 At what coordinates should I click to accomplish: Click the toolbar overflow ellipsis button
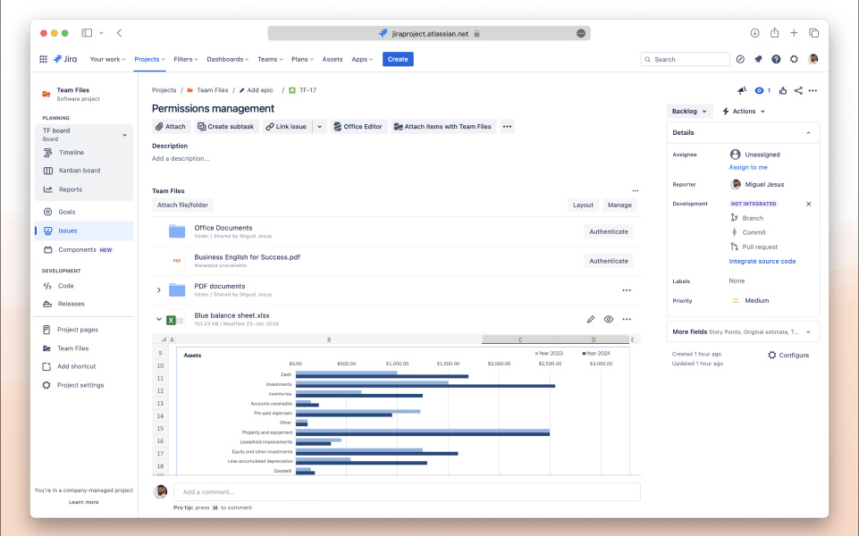click(x=508, y=127)
